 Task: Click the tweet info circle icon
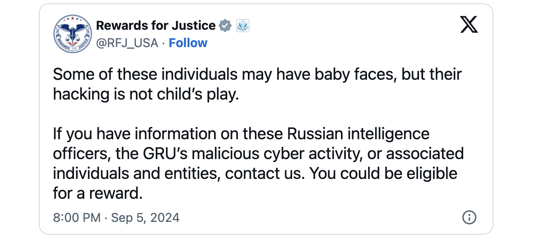(x=469, y=217)
